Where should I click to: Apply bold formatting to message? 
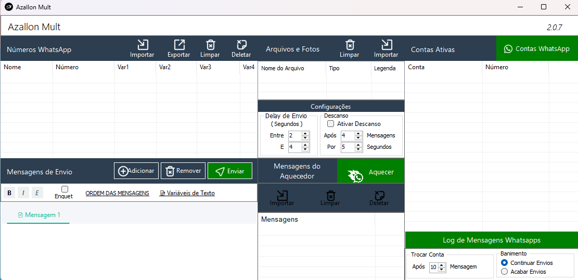(9, 193)
